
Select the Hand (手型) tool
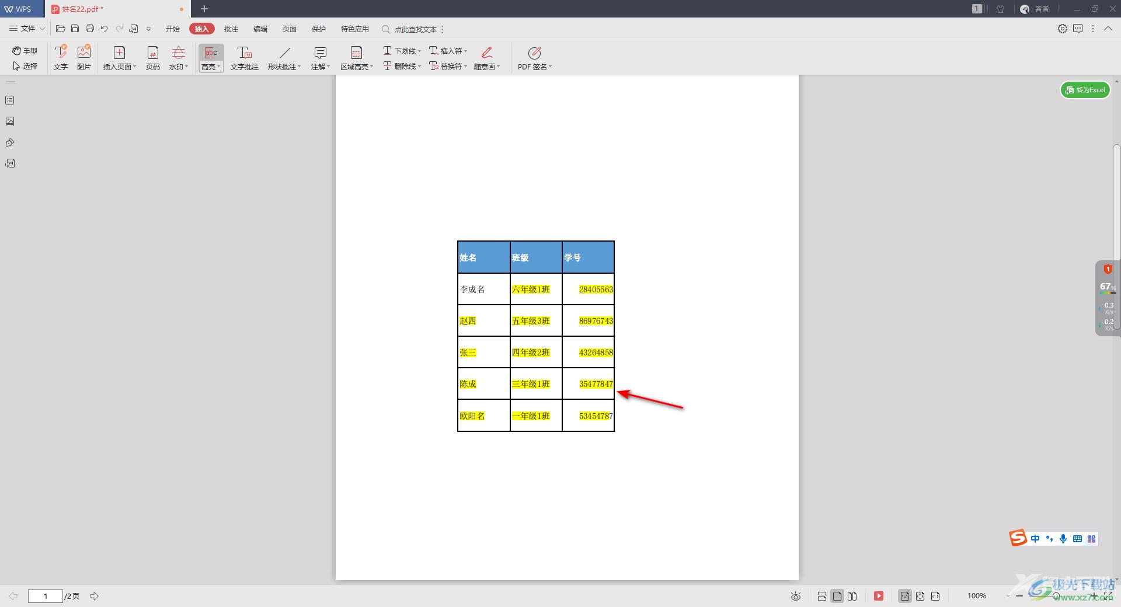(25, 51)
